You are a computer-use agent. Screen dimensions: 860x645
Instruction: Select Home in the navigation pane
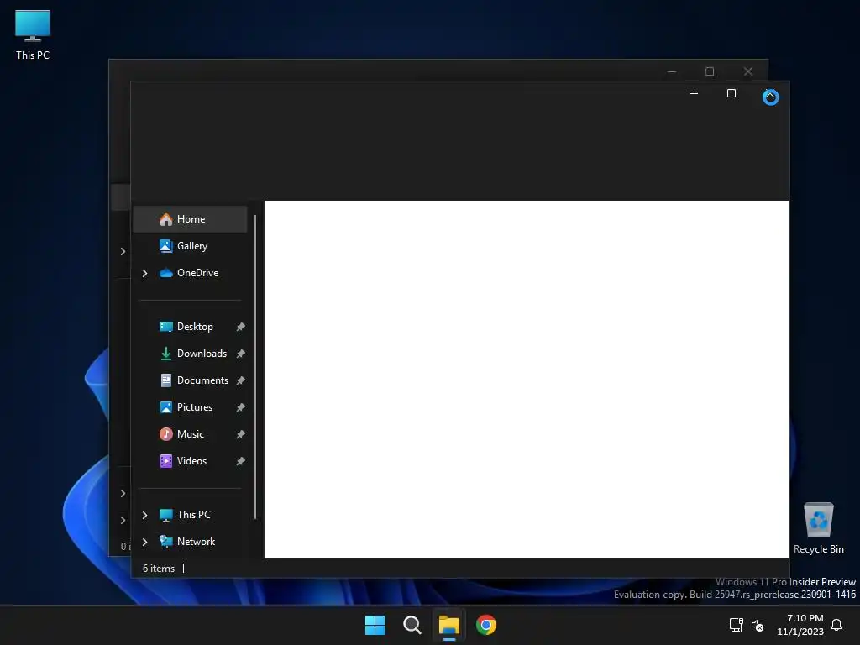coord(191,219)
